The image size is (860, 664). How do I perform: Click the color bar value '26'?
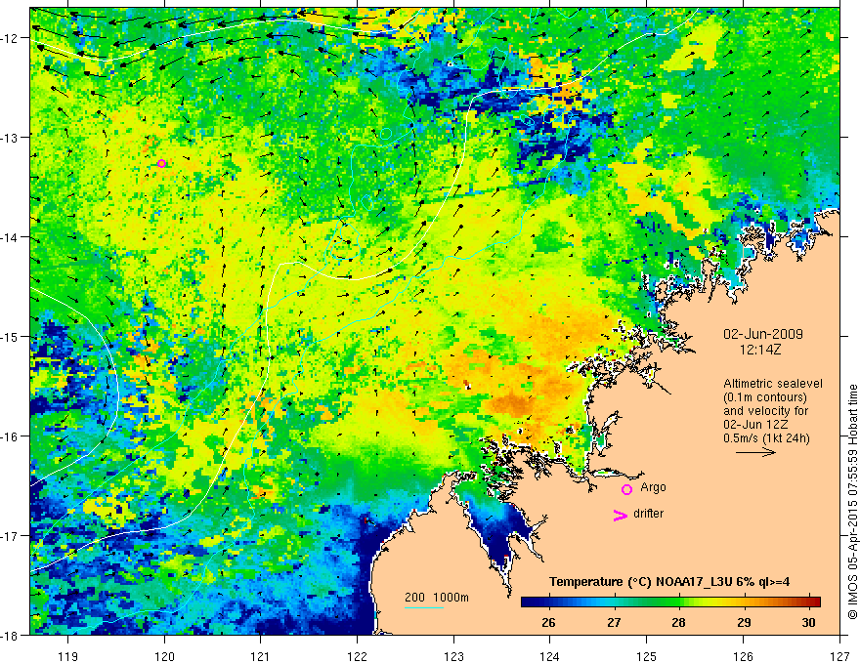(548, 622)
